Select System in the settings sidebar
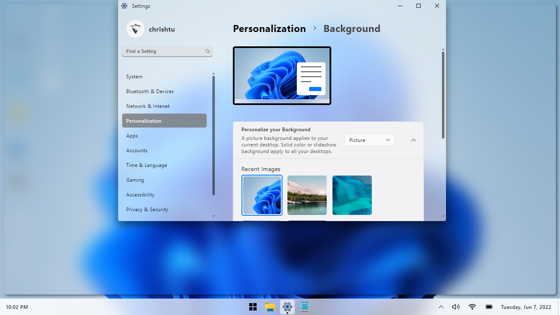The height and width of the screenshot is (315, 560). pos(134,77)
